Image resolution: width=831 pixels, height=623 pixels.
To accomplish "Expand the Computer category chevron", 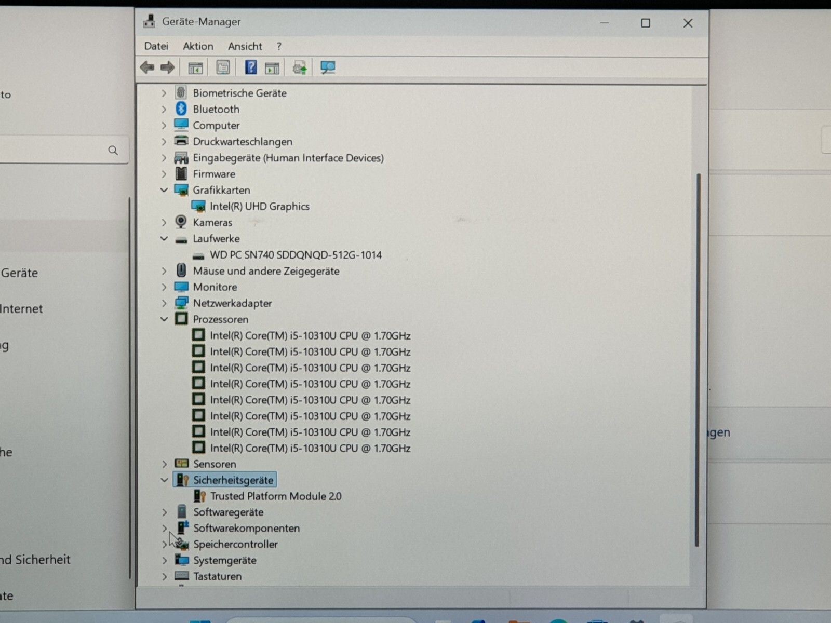I will click(164, 125).
